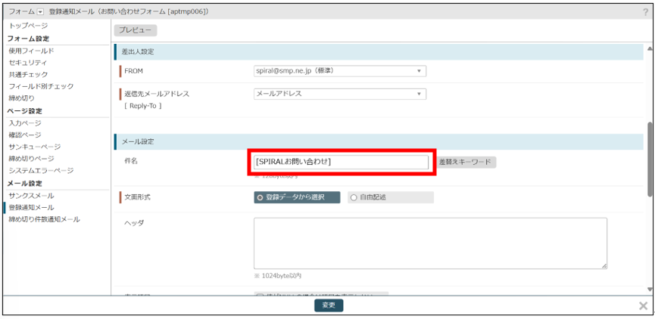Click the [ Reply-To ] label
Screen dimensions: 655x319
143,106
